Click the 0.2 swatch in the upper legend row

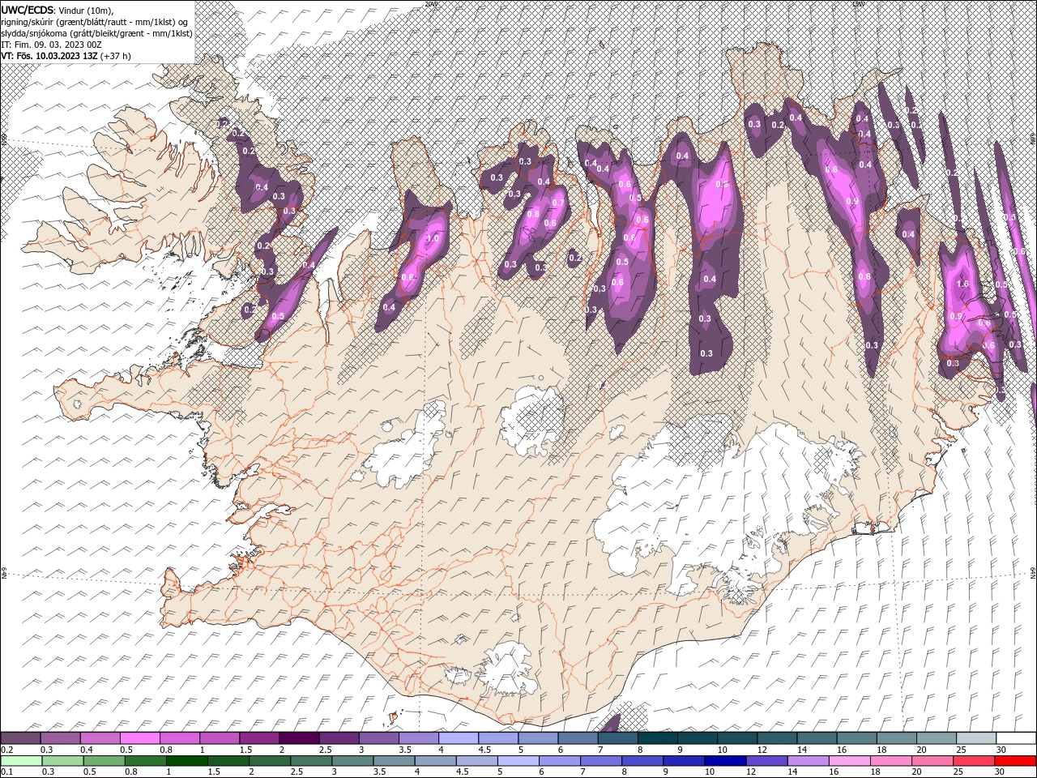point(21,738)
